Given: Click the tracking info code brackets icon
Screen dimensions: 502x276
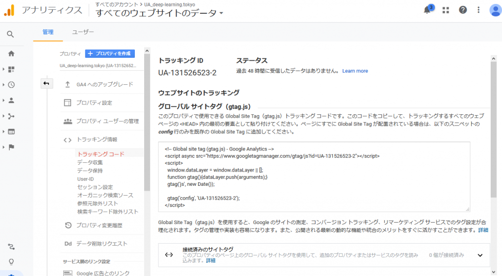Looking at the screenshot, I should coord(68,140).
